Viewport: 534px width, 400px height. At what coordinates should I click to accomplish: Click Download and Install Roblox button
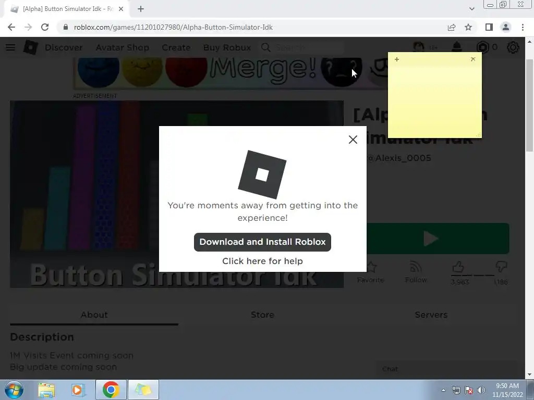click(x=262, y=242)
